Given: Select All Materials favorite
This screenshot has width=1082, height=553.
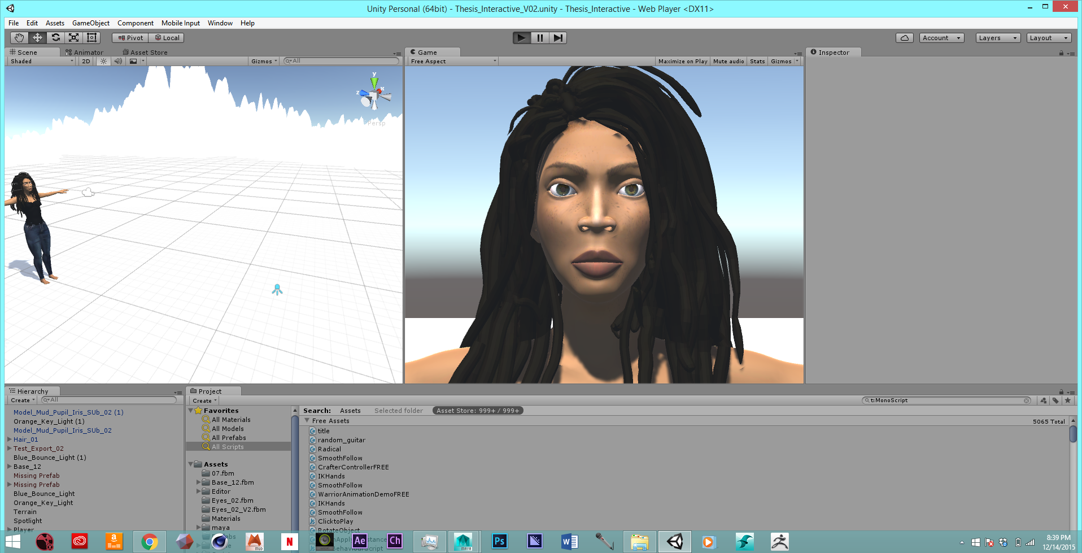Looking at the screenshot, I should tap(231, 420).
